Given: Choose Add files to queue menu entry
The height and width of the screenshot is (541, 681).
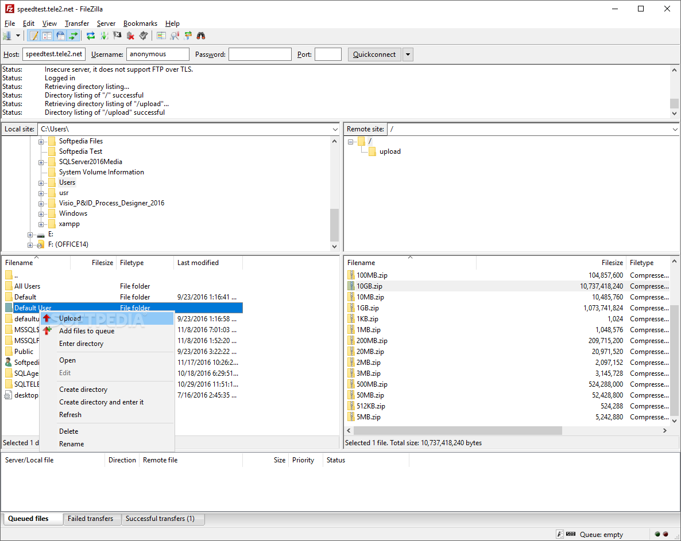Looking at the screenshot, I should (107, 331).
